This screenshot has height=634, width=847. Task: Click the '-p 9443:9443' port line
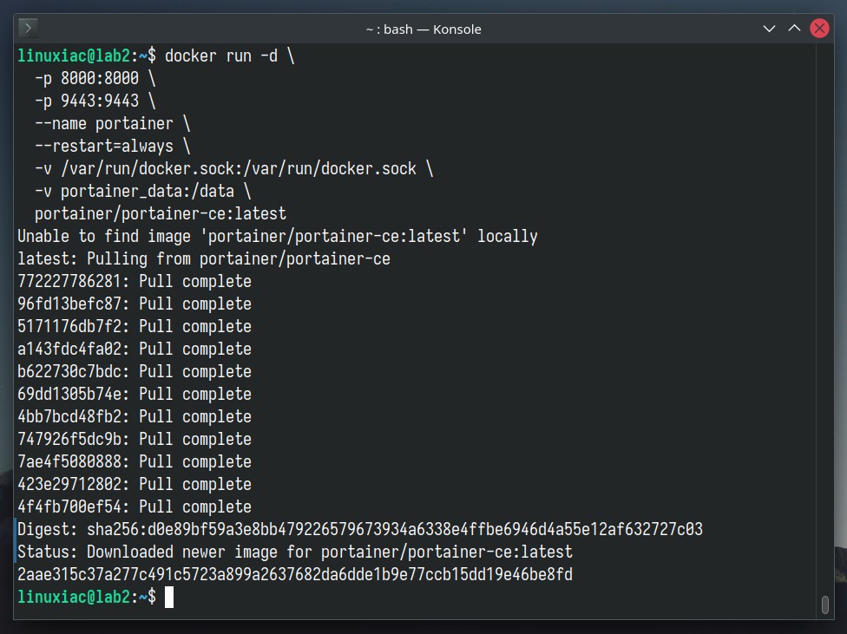pos(87,101)
